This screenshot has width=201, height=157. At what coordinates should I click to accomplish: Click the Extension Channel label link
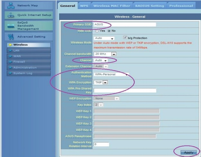tap(78, 66)
